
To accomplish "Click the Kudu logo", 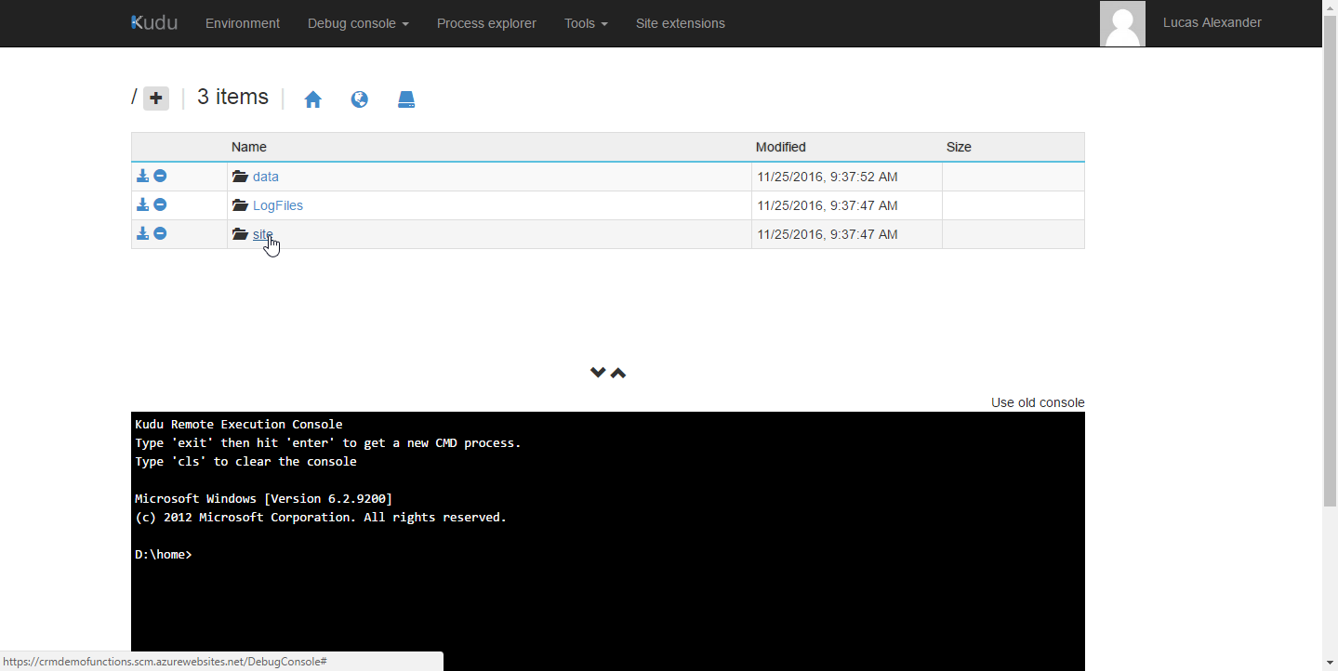I will 154,22.
